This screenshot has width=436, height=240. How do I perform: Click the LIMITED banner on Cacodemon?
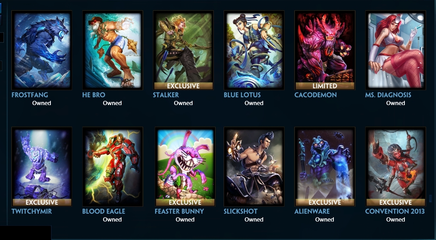pos(325,86)
